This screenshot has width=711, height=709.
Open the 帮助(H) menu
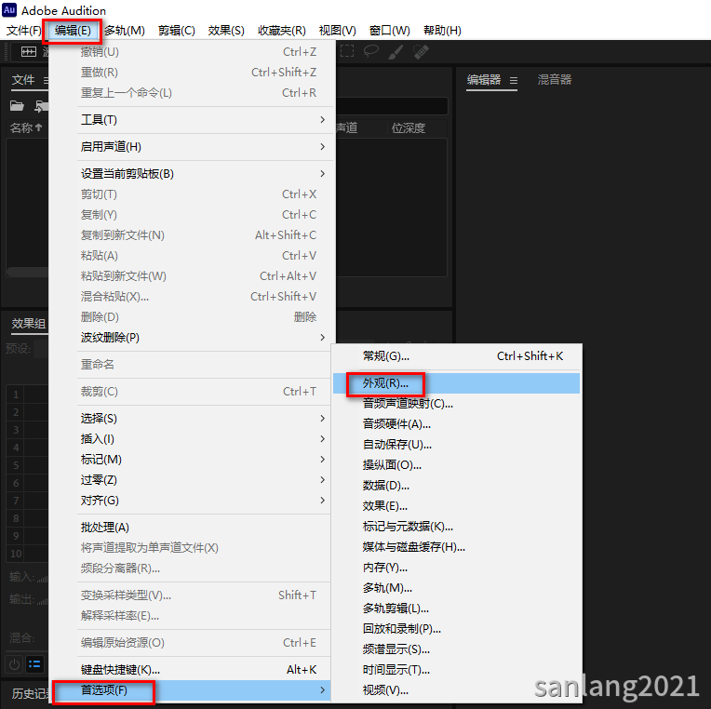[x=442, y=31]
